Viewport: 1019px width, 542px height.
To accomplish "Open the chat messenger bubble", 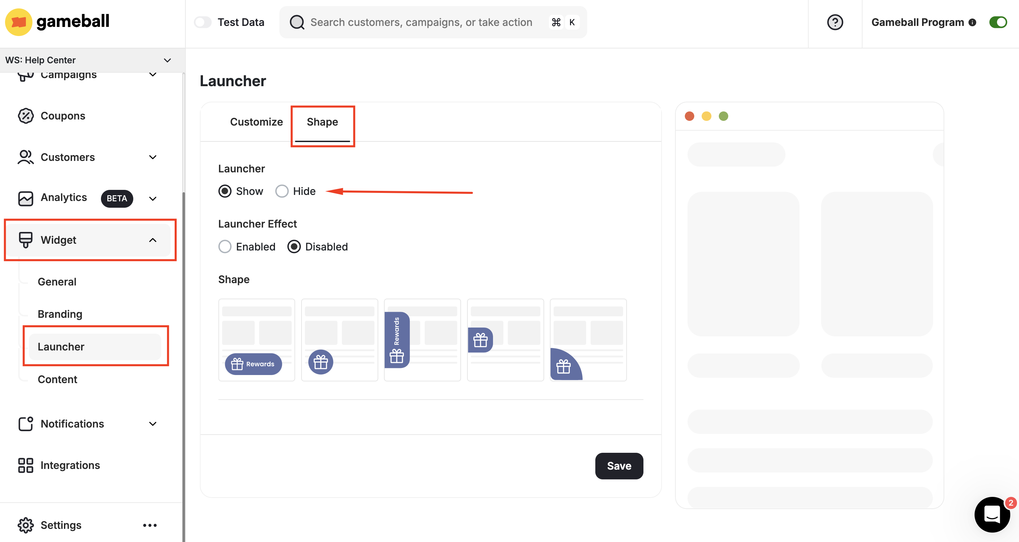I will 992,514.
